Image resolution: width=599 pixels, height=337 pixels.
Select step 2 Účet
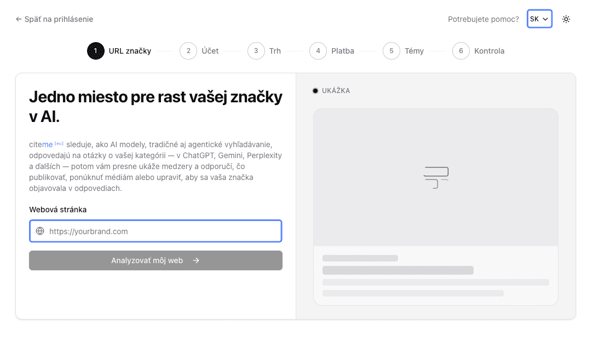(x=199, y=51)
